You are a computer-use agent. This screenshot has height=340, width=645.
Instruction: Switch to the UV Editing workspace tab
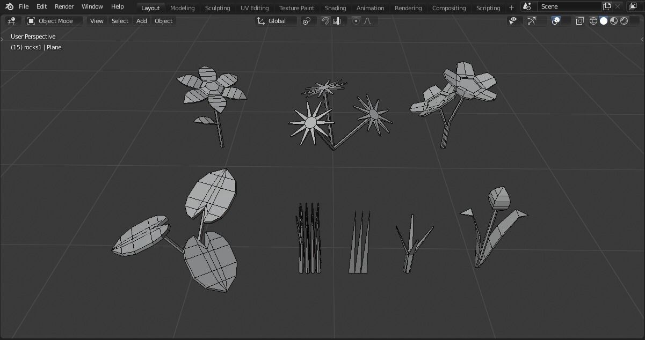[x=255, y=8]
